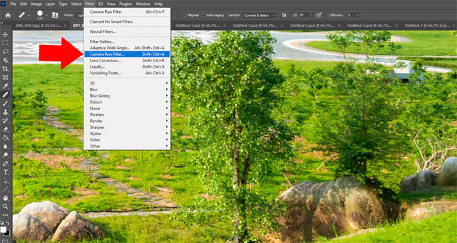
Task: Switch to the Hand tool
Action: pos(5,198)
